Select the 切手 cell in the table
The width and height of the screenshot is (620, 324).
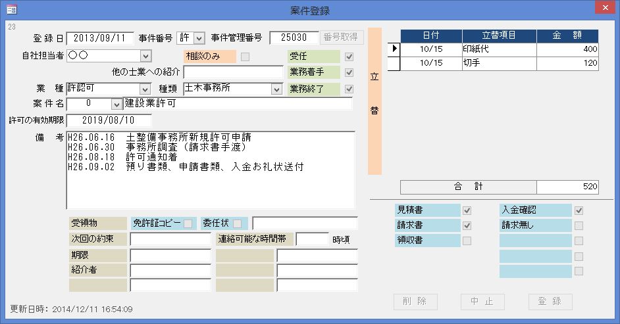click(499, 64)
